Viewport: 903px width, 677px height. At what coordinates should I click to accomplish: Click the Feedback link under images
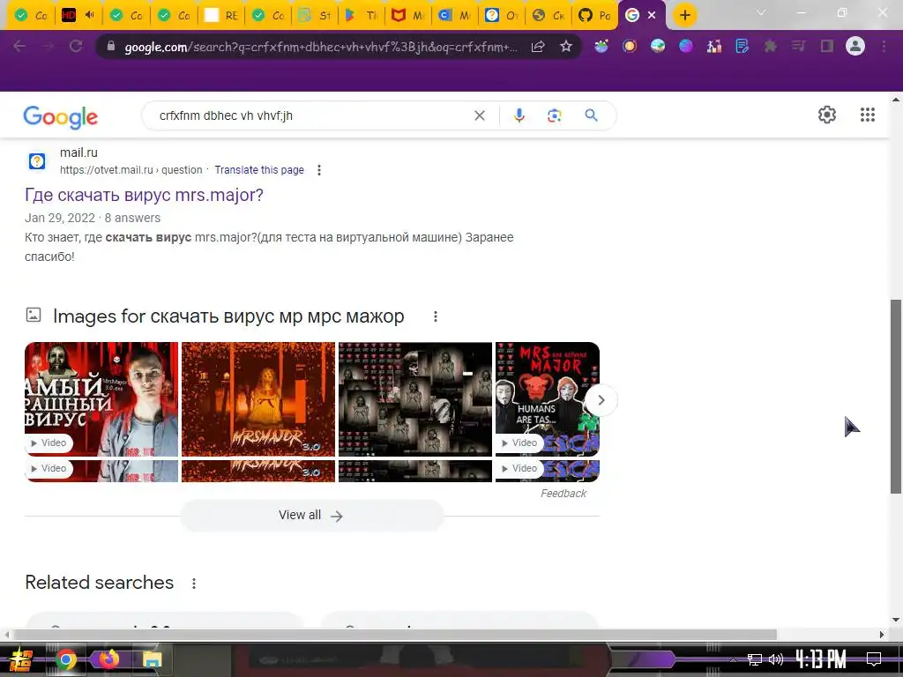[563, 494]
